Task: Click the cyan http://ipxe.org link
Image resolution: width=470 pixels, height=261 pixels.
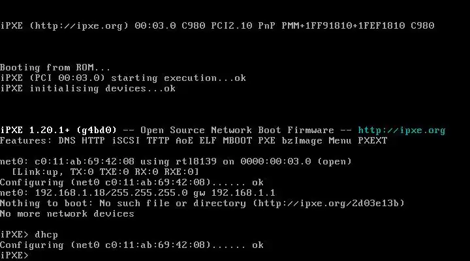Action: (x=401, y=130)
